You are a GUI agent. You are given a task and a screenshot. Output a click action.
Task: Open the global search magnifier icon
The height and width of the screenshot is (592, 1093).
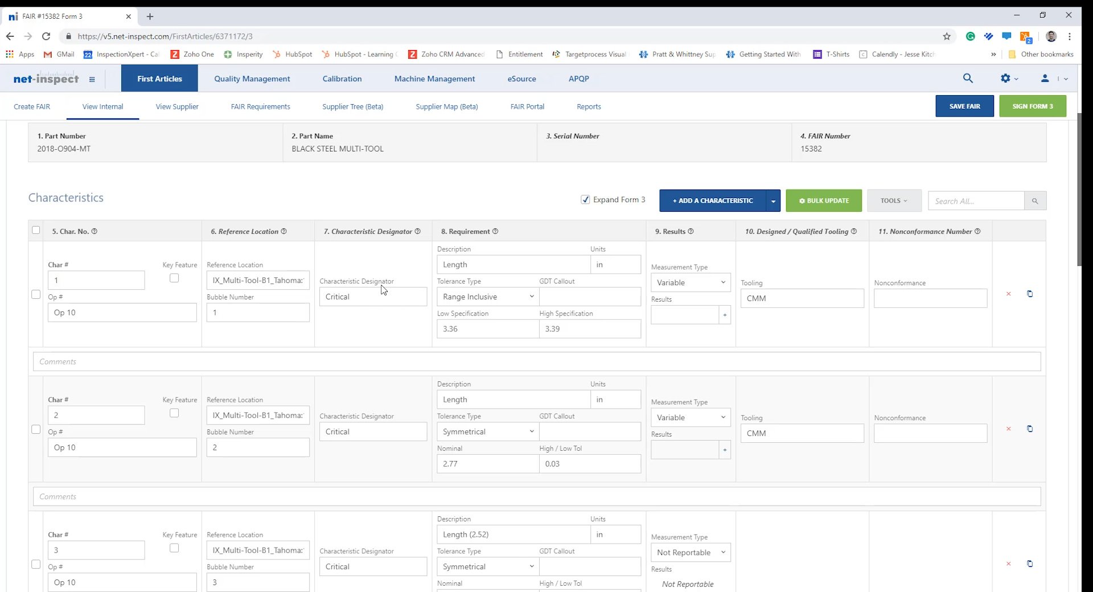point(968,78)
